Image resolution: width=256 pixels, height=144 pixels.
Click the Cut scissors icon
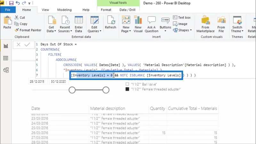17,18
